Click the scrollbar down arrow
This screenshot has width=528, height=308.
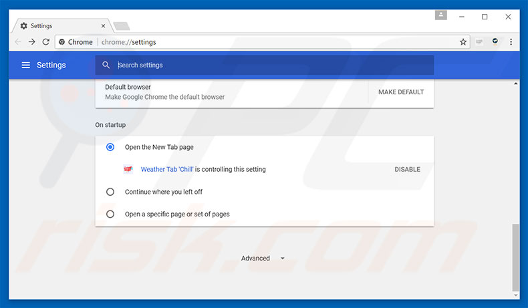click(515, 295)
